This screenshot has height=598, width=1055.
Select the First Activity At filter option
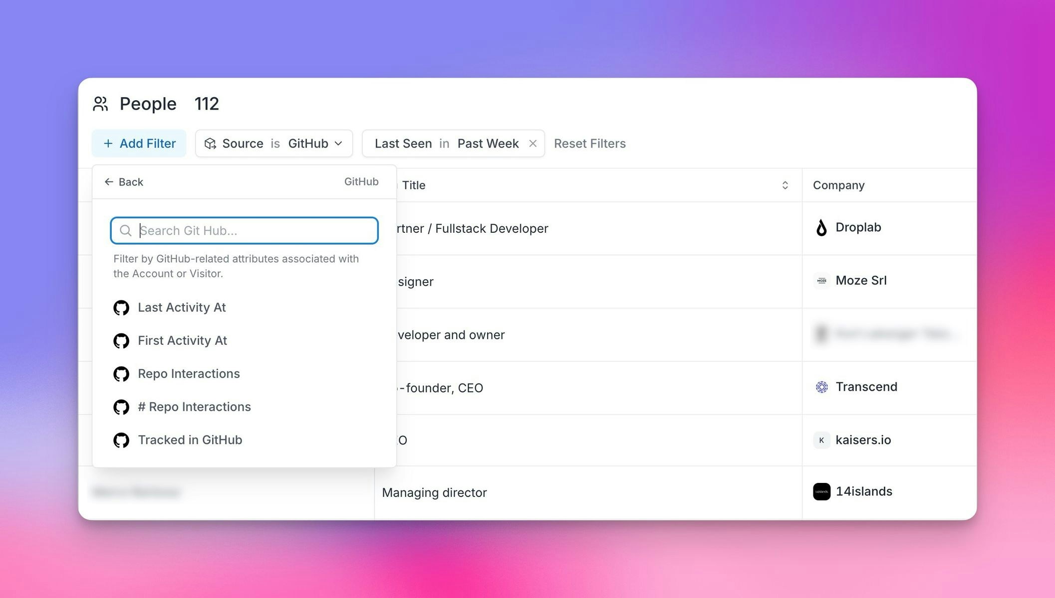182,340
